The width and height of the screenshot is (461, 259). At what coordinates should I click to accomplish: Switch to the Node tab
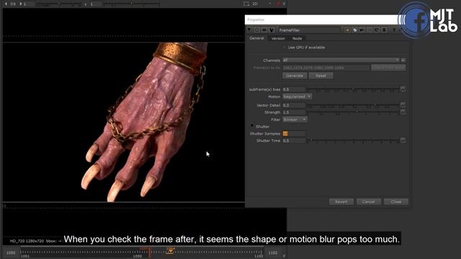click(x=297, y=38)
